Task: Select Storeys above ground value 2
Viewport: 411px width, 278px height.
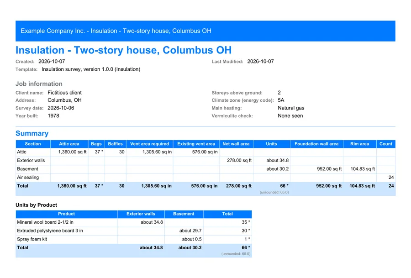Action: coord(279,93)
